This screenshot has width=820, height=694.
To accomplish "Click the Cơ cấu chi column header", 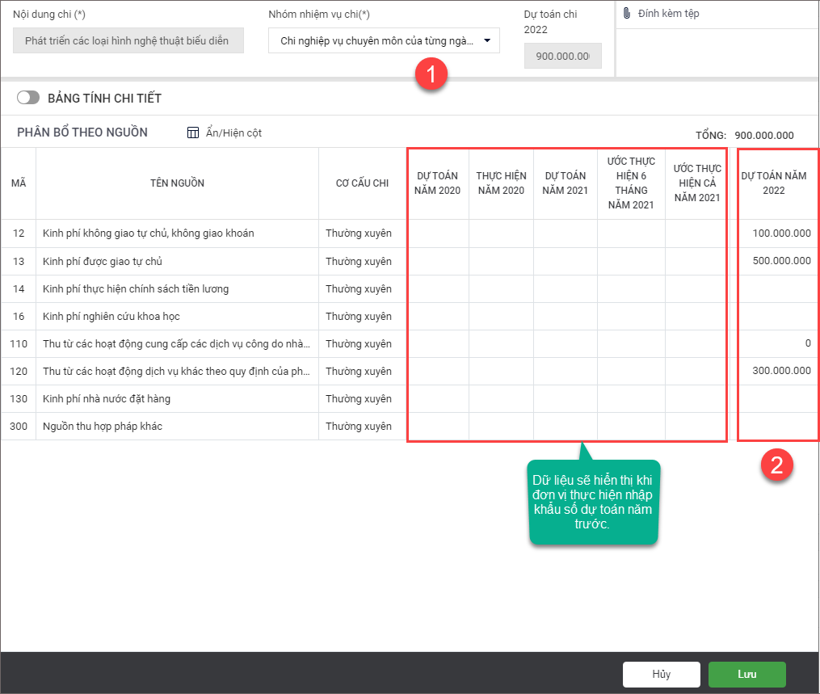I will click(x=362, y=183).
